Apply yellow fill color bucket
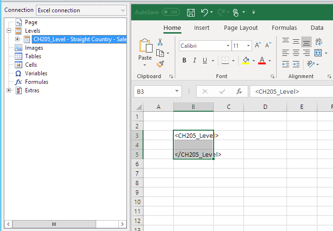The width and height of the screenshot is (333, 231). coord(246,61)
